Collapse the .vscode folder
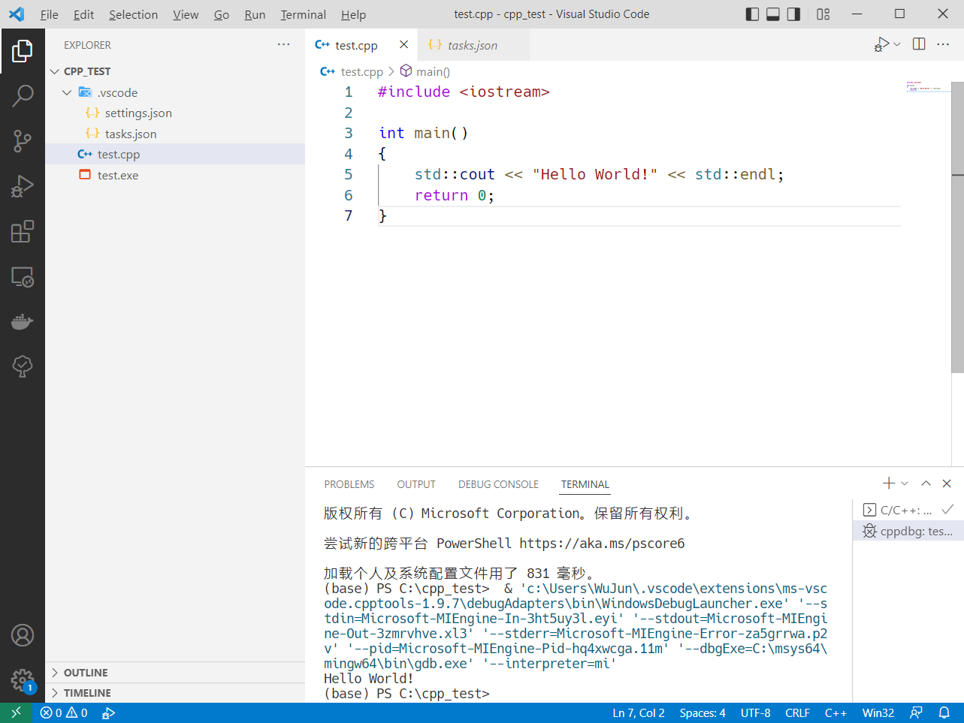 pos(67,92)
